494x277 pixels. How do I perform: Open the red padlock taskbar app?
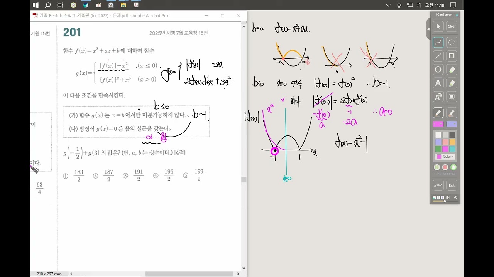pos(98,5)
